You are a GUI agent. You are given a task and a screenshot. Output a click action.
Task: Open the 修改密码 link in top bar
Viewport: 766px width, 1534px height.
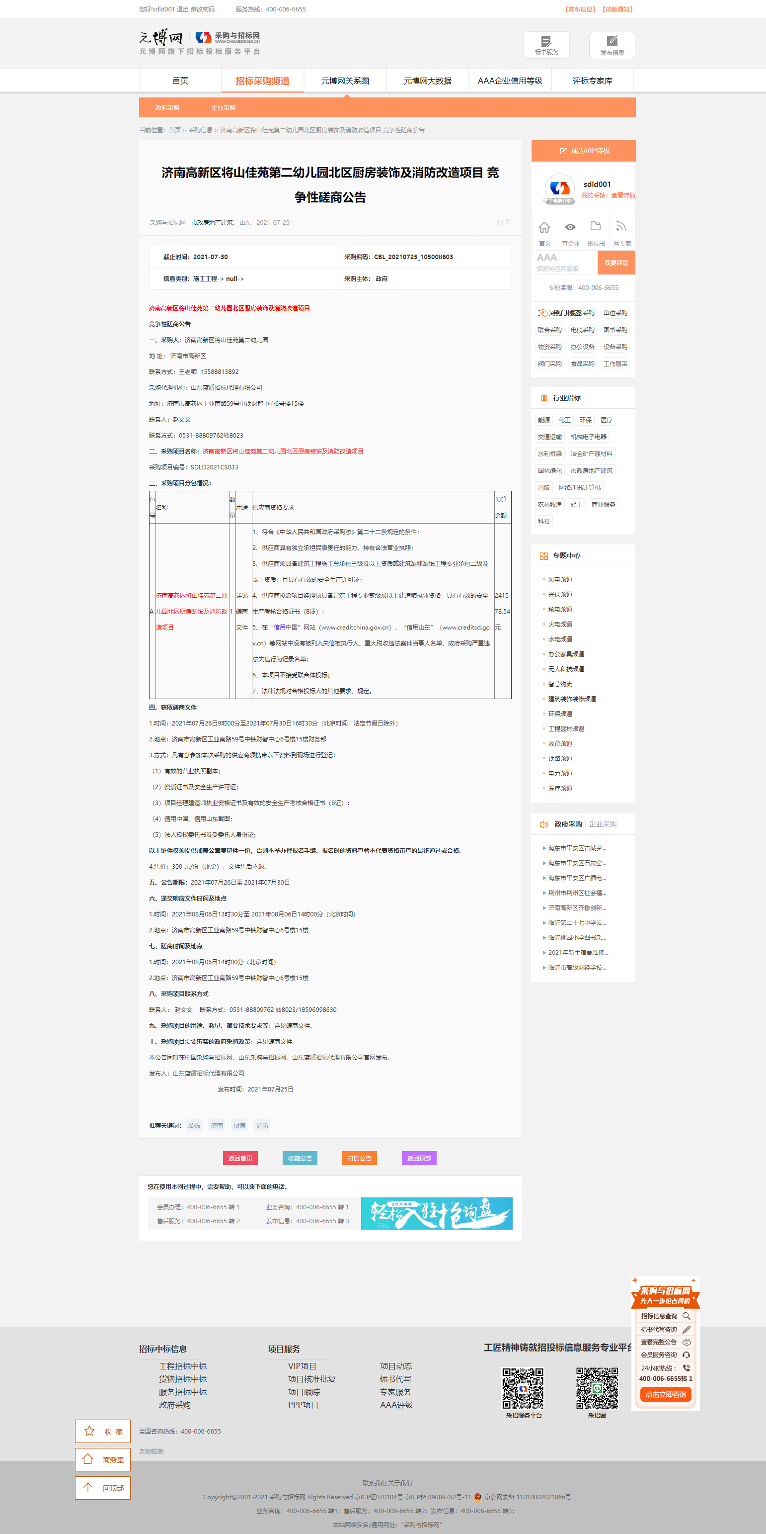point(203,9)
